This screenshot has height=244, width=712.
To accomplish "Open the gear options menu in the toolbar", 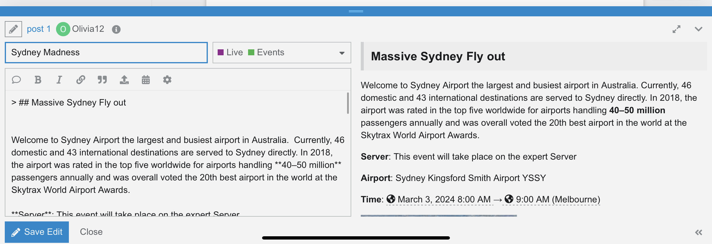I will pyautogui.click(x=167, y=80).
